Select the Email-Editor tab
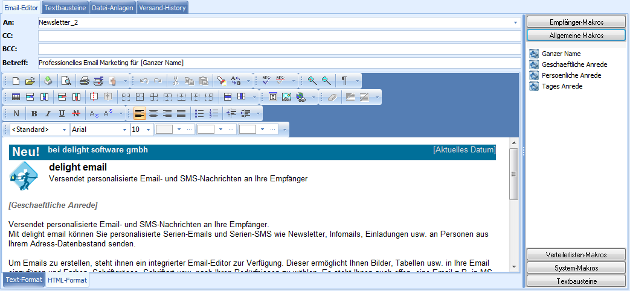The height and width of the screenshot is (291, 630). coord(21,8)
